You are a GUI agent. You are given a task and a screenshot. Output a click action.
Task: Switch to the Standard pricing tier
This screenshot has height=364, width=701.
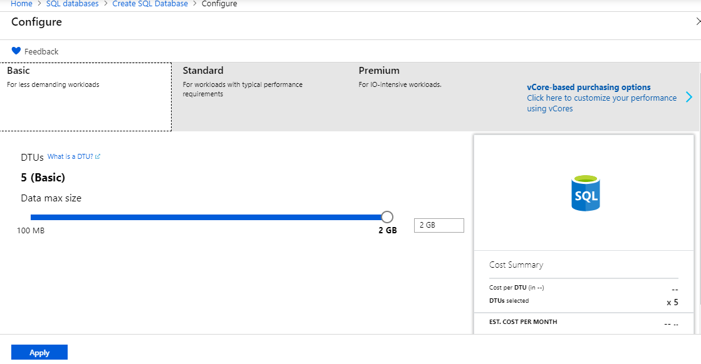[259, 97]
